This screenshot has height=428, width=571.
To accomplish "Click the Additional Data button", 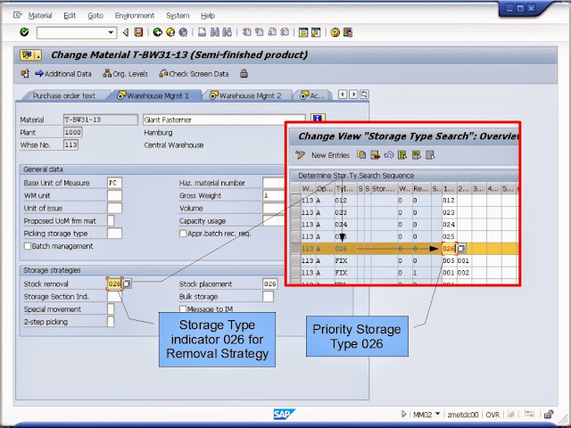I will pos(63,74).
